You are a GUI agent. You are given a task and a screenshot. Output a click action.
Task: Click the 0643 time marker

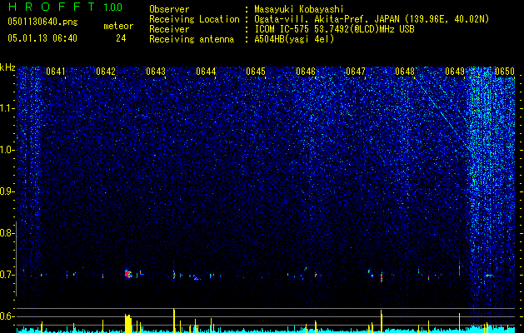tap(156, 72)
